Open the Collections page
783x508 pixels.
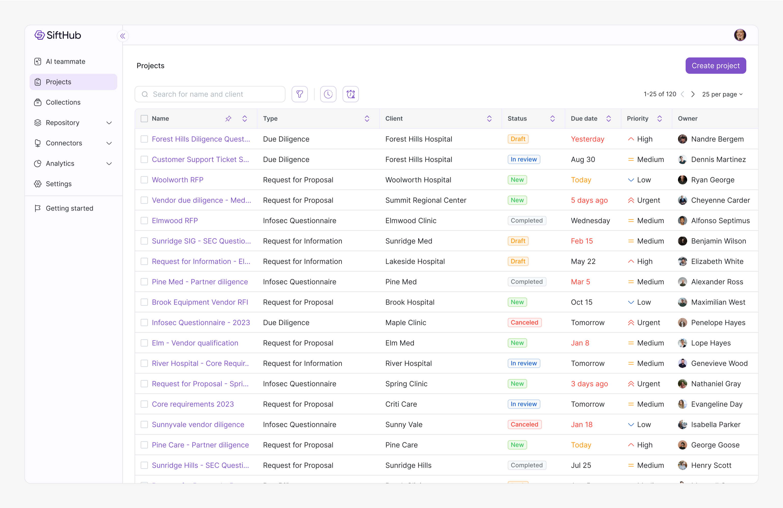(63, 102)
